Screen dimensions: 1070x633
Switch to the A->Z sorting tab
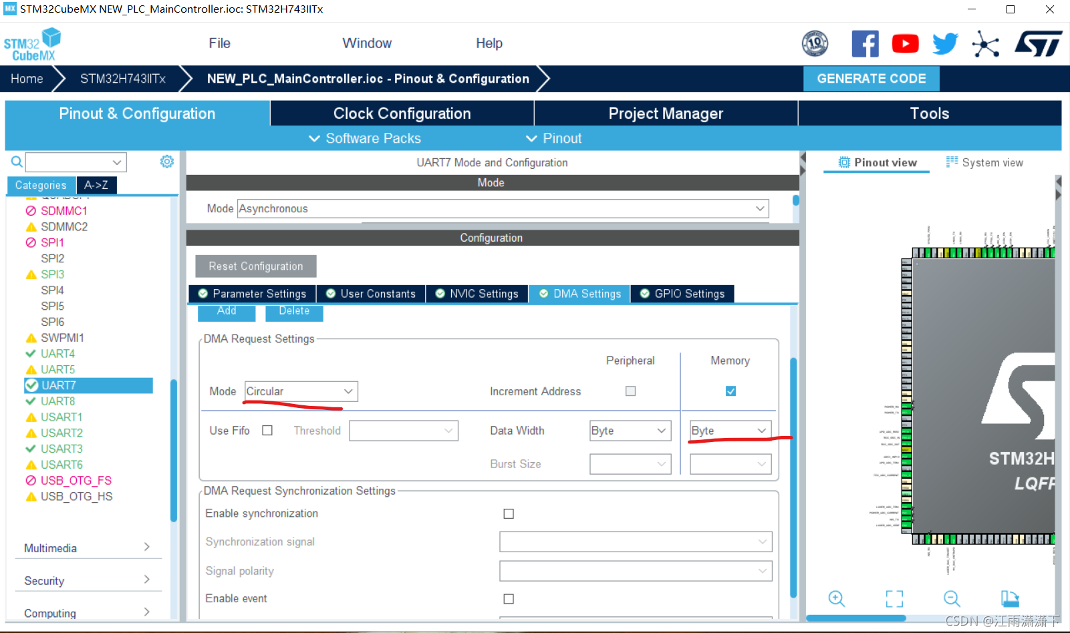[x=96, y=185]
